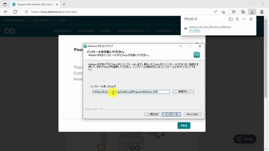Click the Install (インストール) button
Screen dimensions: 269x151
click(171, 114)
